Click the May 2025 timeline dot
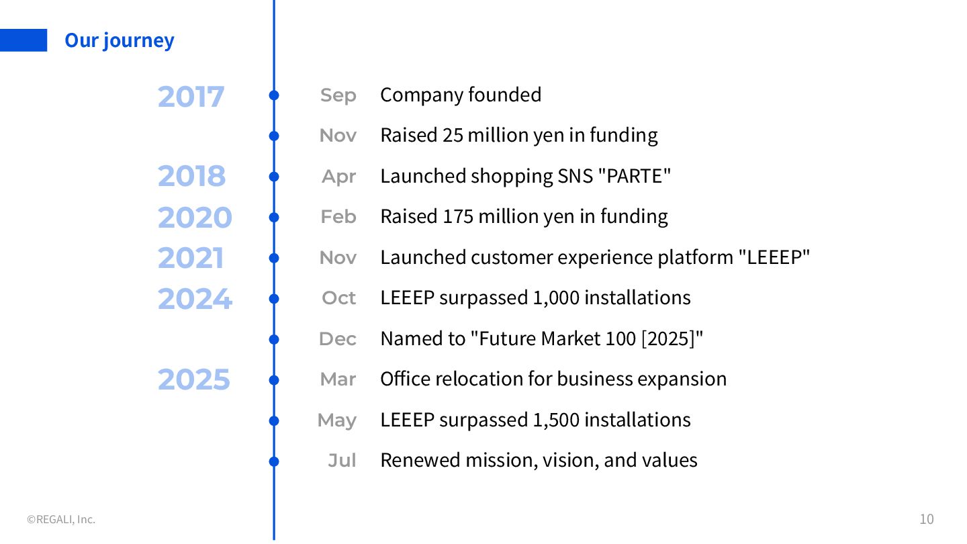Viewport: 967px width, 544px height. (x=274, y=420)
